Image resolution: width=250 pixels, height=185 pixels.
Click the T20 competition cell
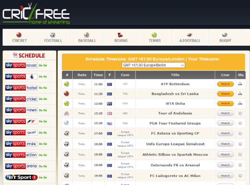pos(125,94)
